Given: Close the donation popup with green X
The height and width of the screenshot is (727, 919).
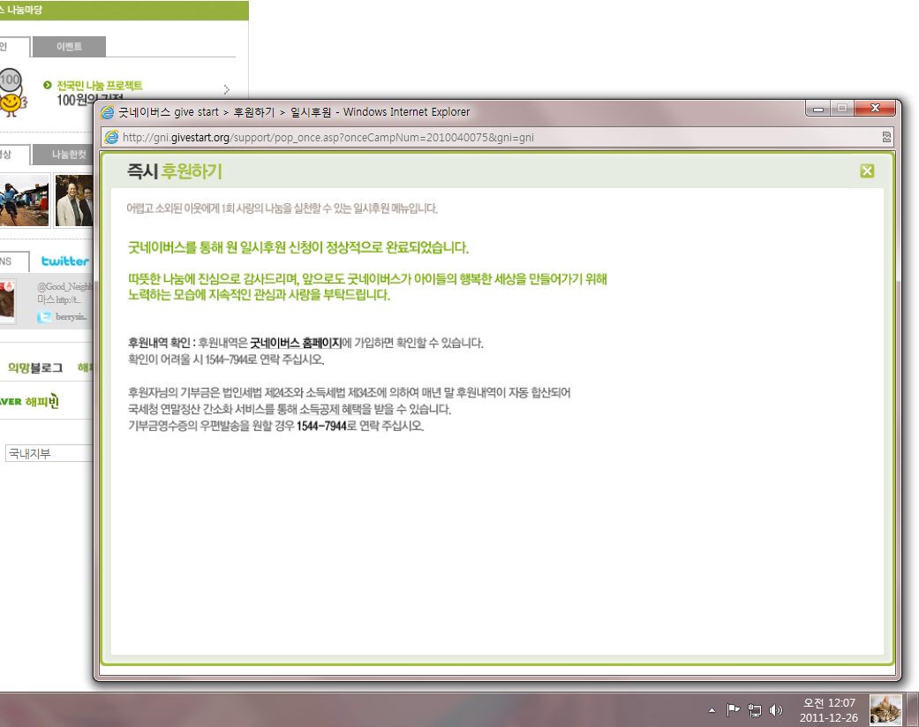Looking at the screenshot, I should (x=867, y=170).
